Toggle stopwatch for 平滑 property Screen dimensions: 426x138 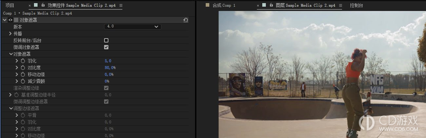pyautogui.click(x=23, y=115)
